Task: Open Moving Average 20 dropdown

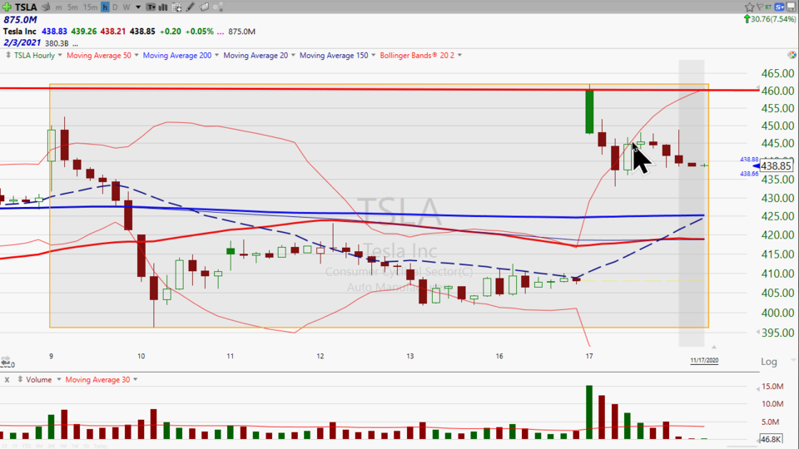Action: click(293, 55)
